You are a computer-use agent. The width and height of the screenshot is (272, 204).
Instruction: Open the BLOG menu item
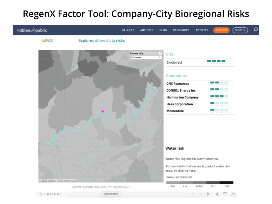(163, 30)
